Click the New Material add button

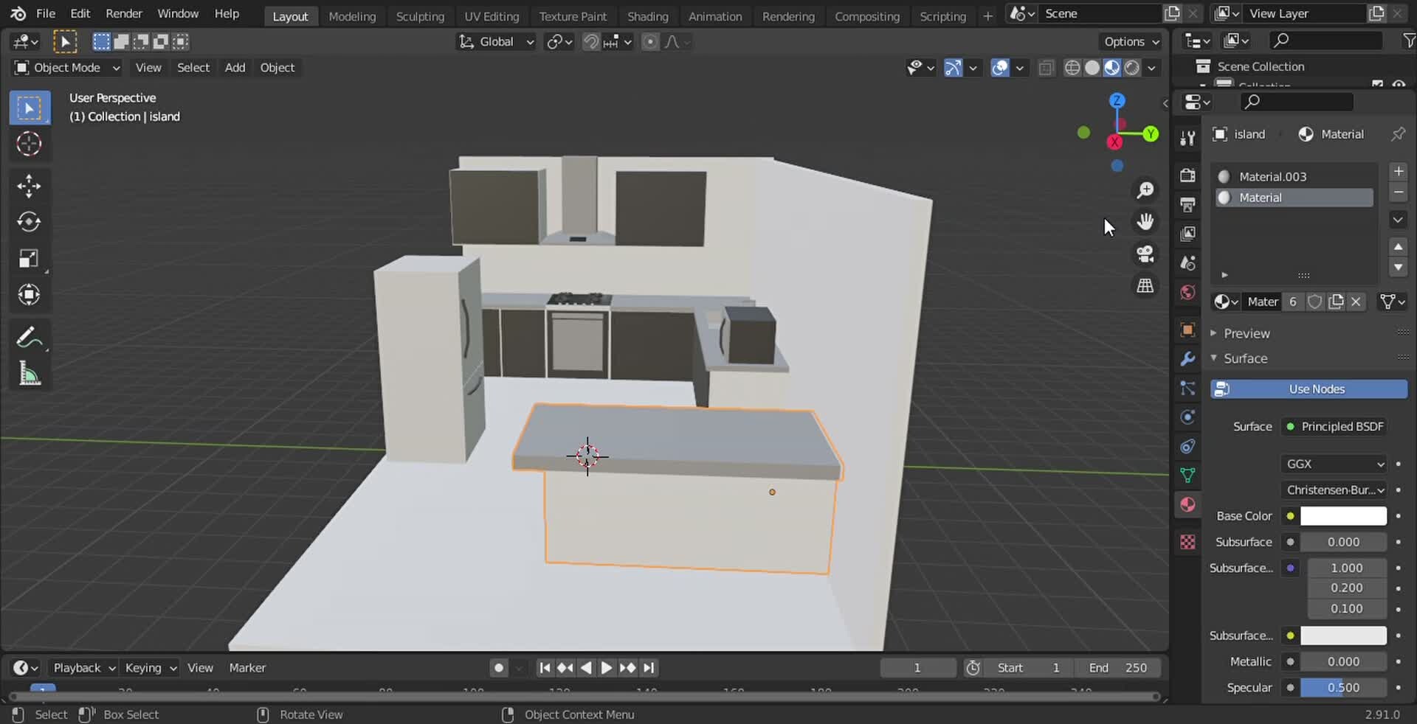click(x=1399, y=171)
